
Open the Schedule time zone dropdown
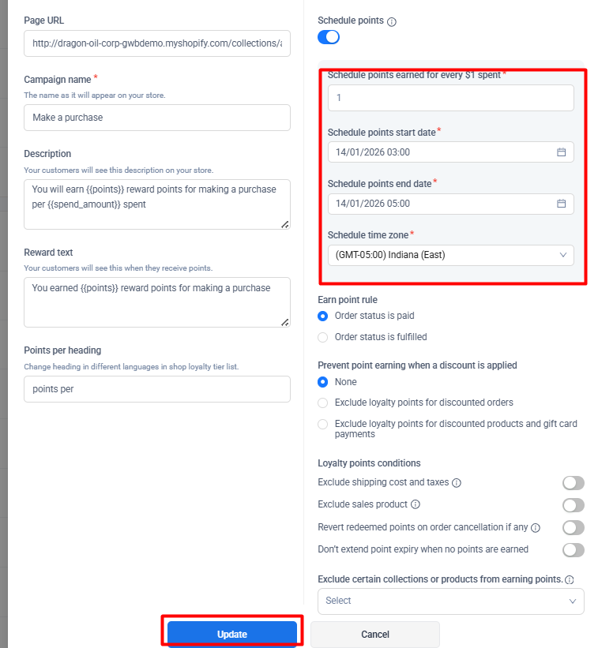pyautogui.click(x=450, y=255)
